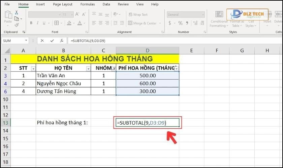Image resolution: width=283 pixels, height=168 pixels.
Task: Click cell D13 containing the SUBTOTAL formula
Action: 147,123
